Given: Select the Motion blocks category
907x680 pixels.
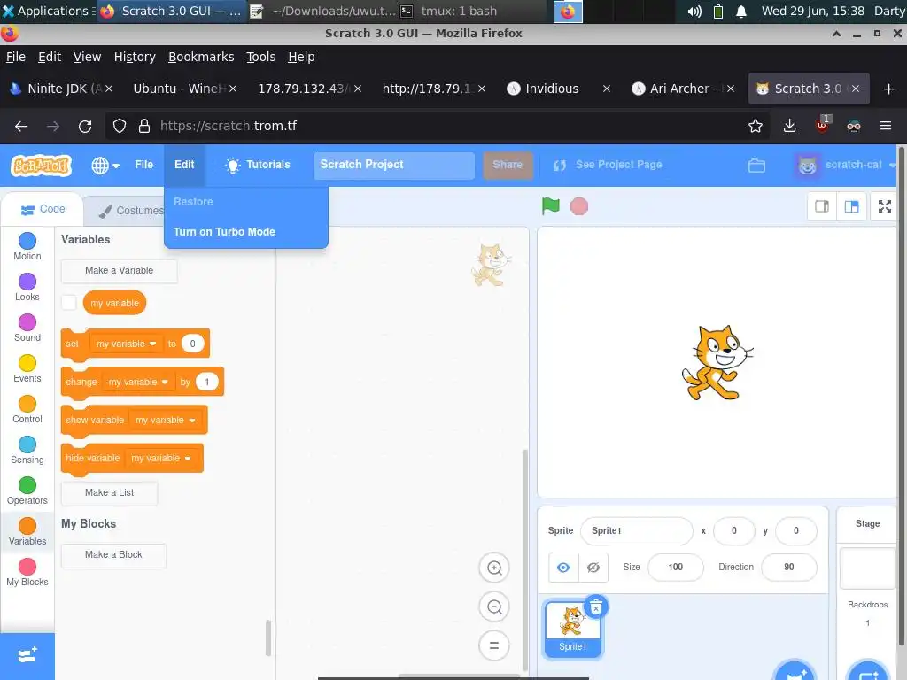Looking at the screenshot, I should pos(27,246).
